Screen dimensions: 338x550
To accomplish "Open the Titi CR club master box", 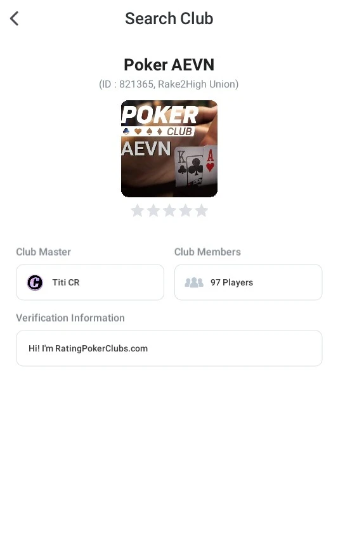I will pos(90,282).
